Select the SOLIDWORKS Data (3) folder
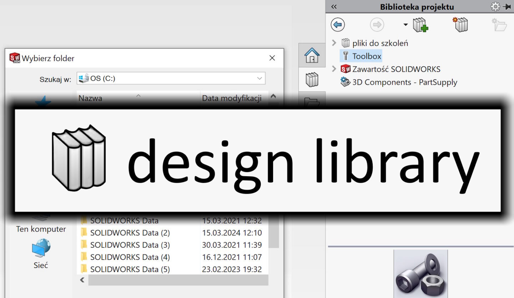The width and height of the screenshot is (514, 298). click(130, 245)
